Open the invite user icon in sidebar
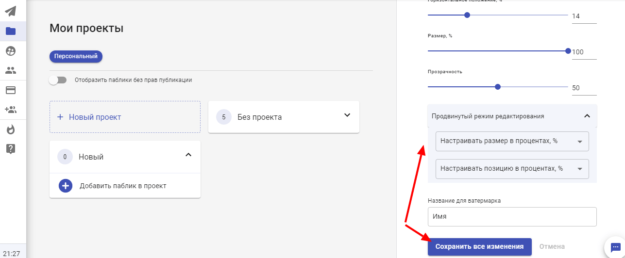The width and height of the screenshot is (625, 258). point(11,110)
